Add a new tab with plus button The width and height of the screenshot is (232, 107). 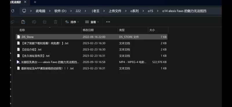pyautogui.click(x=35, y=2)
